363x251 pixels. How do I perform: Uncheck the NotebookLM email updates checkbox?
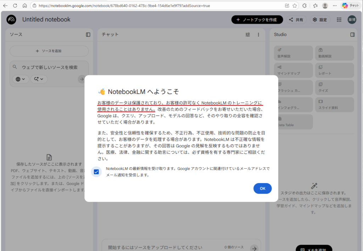tap(96, 172)
